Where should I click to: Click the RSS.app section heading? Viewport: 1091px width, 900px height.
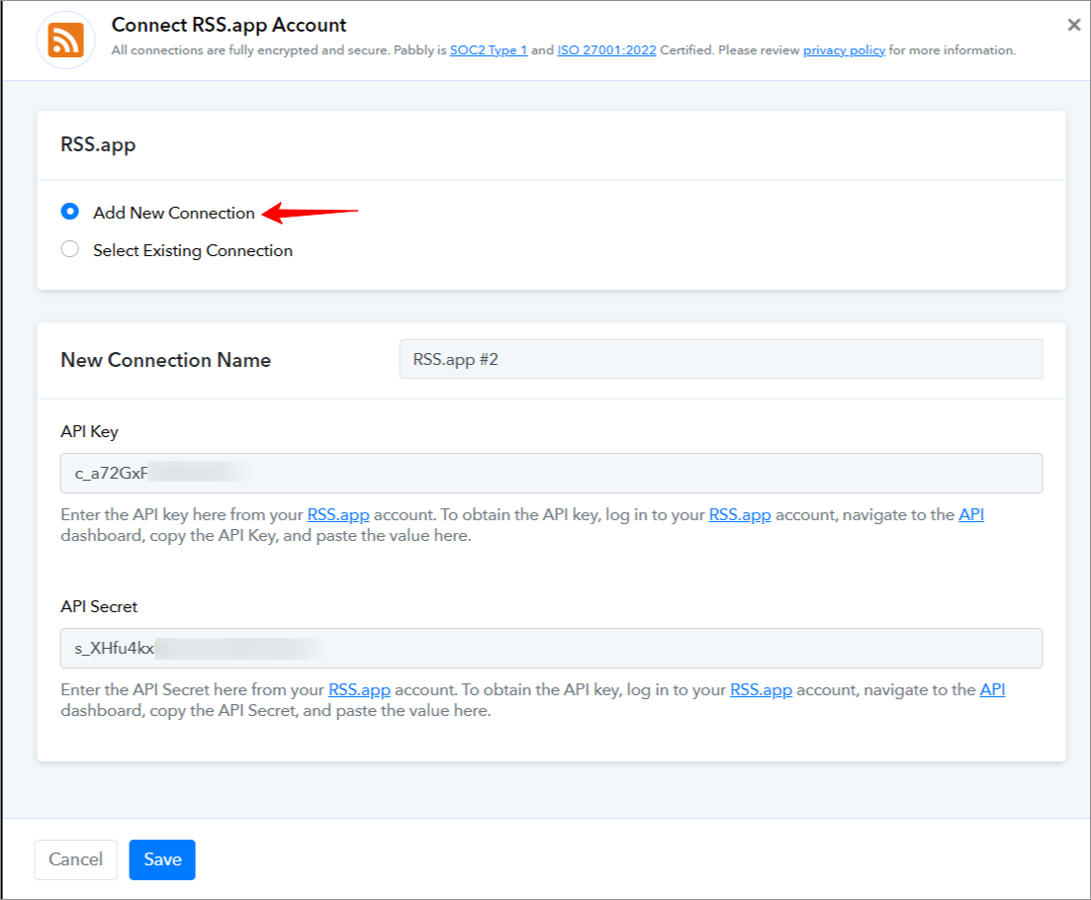[x=98, y=144]
